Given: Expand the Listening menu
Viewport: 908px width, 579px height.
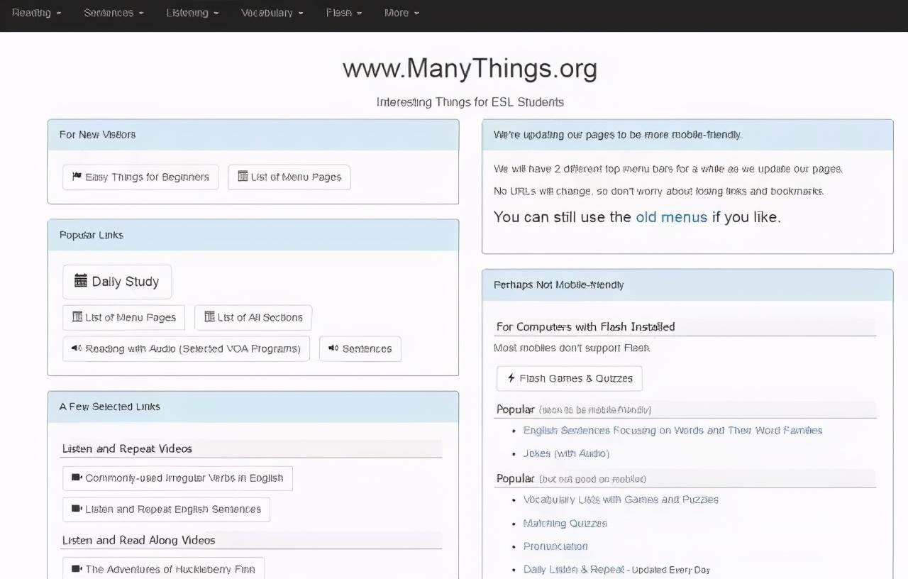Looking at the screenshot, I should [192, 13].
